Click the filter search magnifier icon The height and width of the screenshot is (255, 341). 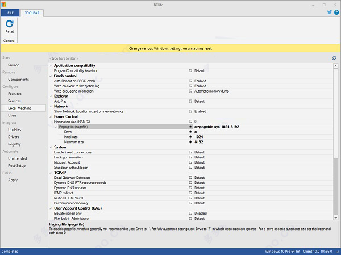[x=334, y=58]
